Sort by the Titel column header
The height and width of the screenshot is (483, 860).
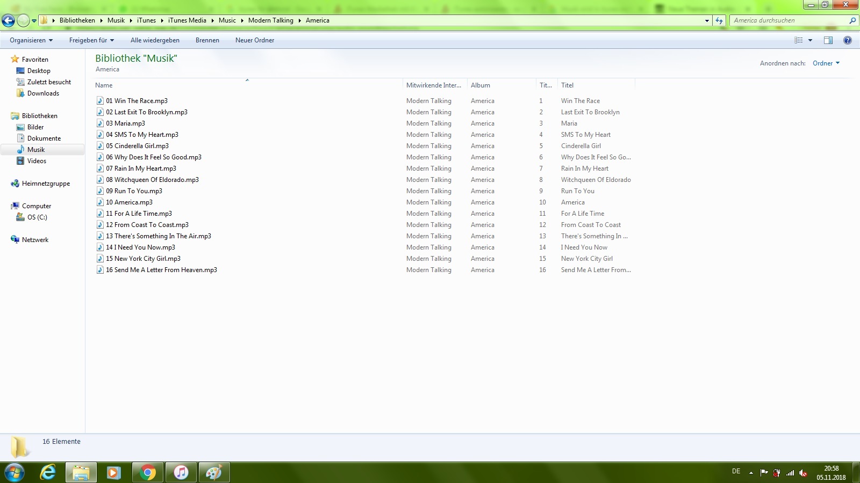tap(596, 85)
